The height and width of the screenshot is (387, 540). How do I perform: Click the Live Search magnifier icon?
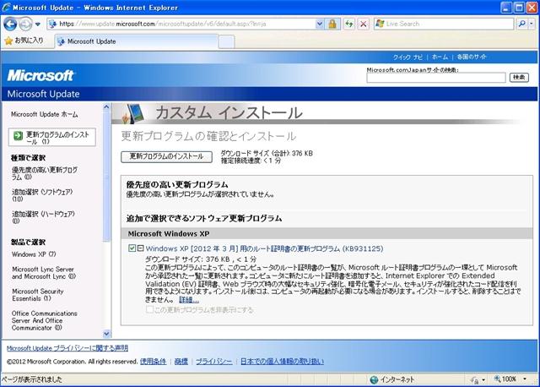[522, 24]
